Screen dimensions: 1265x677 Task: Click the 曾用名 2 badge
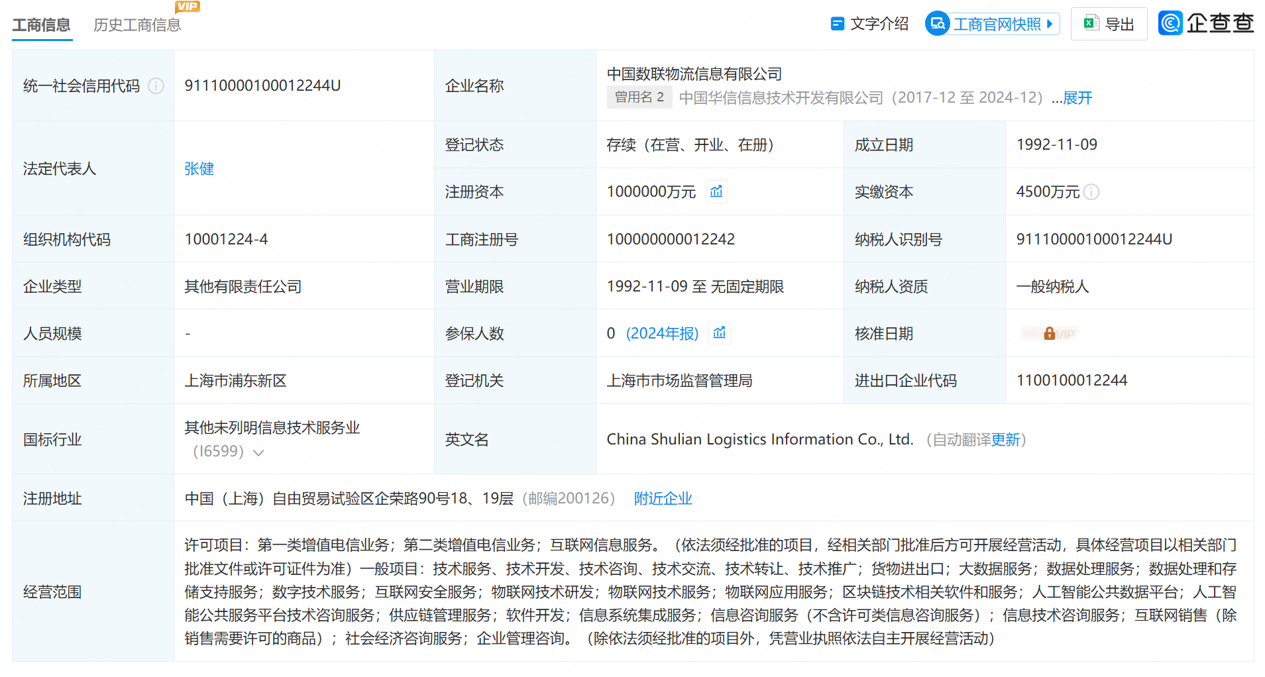coord(639,97)
